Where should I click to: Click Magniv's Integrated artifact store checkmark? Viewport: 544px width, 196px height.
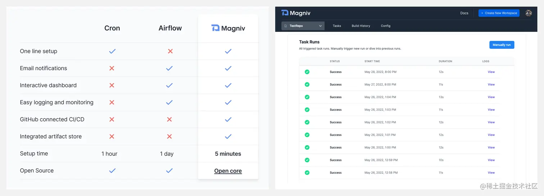pyautogui.click(x=228, y=137)
